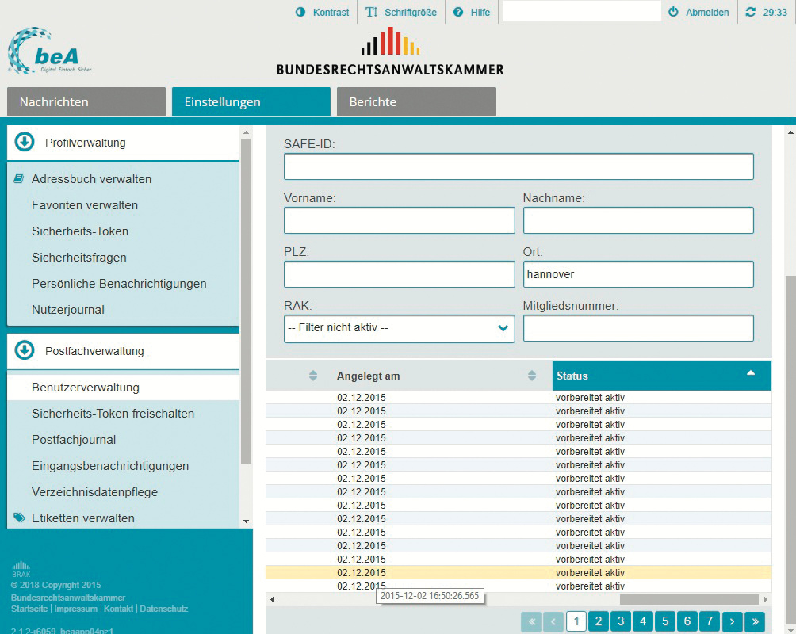The width and height of the screenshot is (796, 634).
Task: Jump to the last results page
Action: [755, 621]
